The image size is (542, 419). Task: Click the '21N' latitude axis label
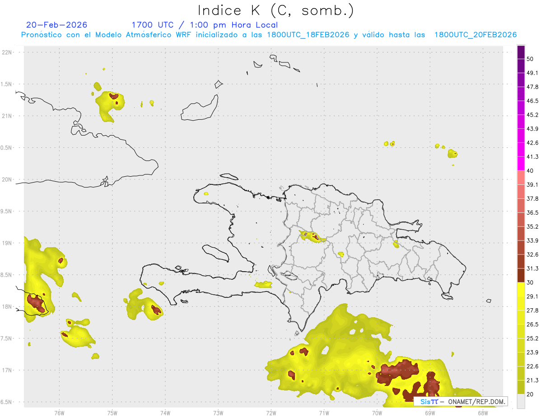coord(7,116)
